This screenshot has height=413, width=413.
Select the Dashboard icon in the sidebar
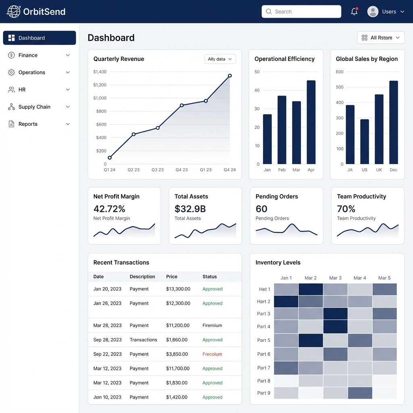coord(11,38)
